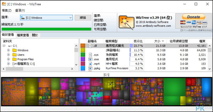Screen dimensions: 213x112
Task: Collapse the C:\ root tree node
Action: (x=4, y=46)
